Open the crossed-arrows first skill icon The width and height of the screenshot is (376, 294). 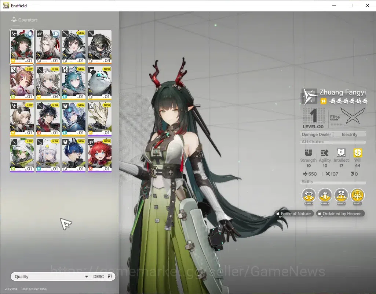click(309, 195)
